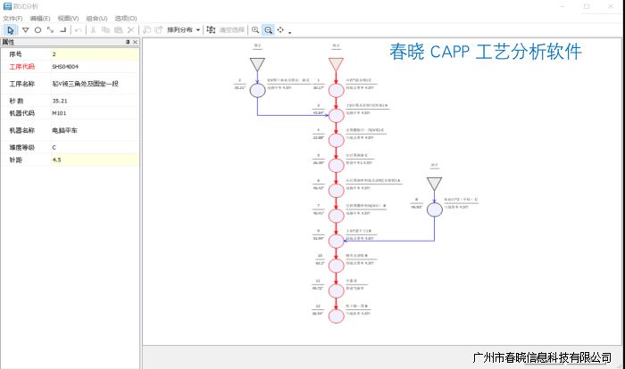Expand the toolbar overflow arrow
This screenshot has width=625, height=369.
point(289,32)
